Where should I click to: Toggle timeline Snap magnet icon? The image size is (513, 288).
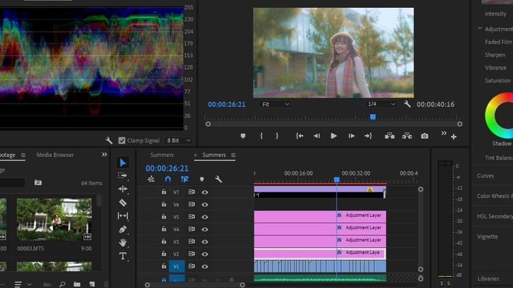click(168, 180)
